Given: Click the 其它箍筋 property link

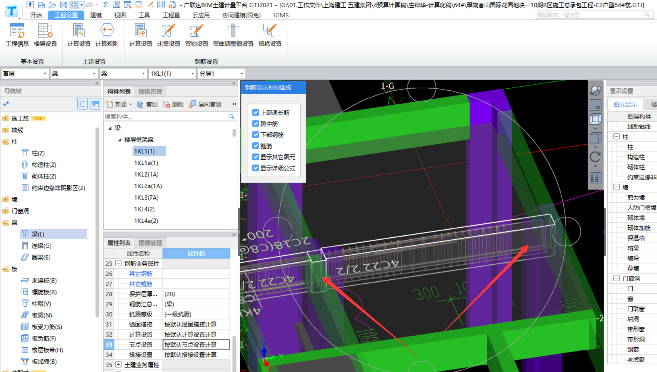Looking at the screenshot, I should pyautogui.click(x=140, y=284).
